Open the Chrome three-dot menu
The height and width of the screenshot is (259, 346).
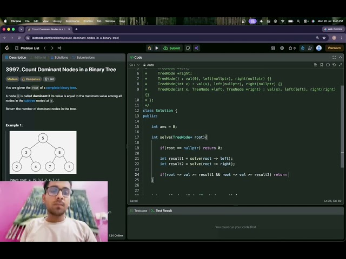[341, 38]
